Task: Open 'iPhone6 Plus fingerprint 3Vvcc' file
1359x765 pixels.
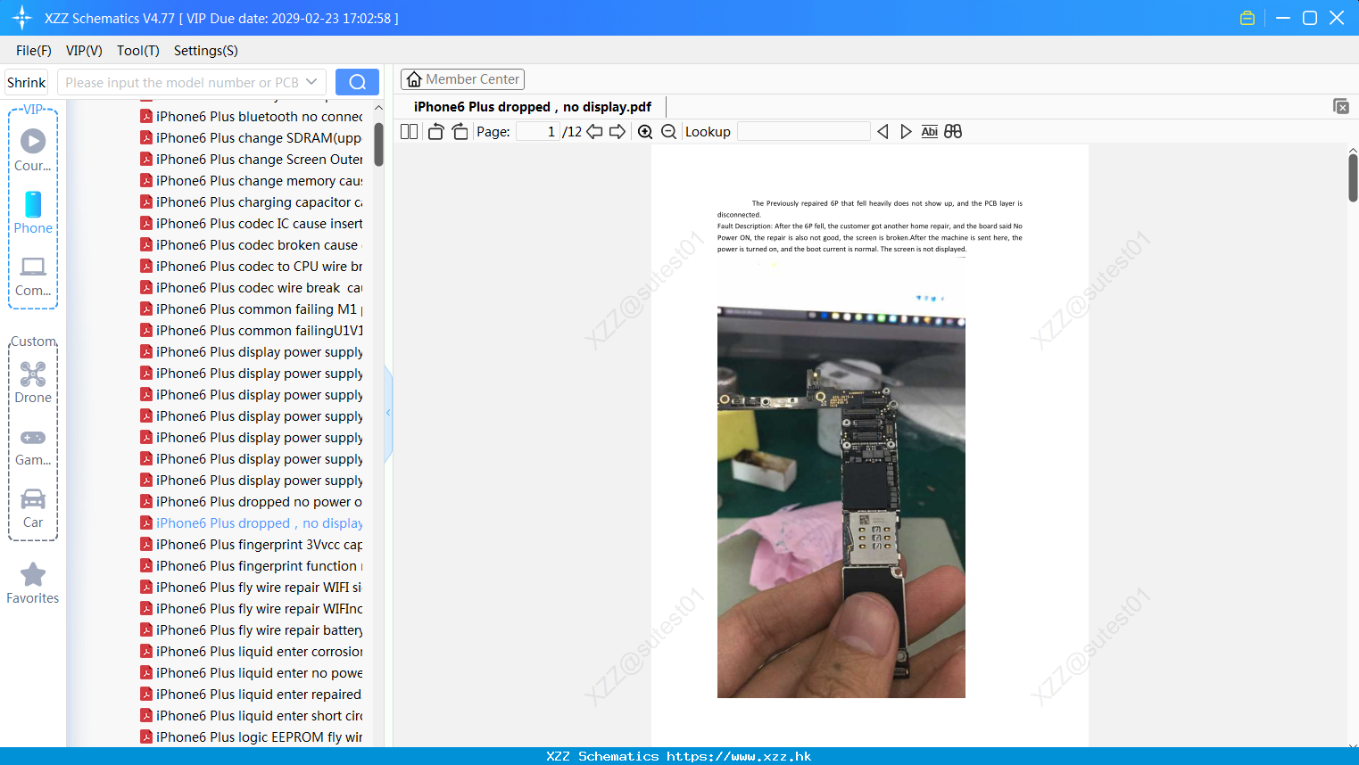Action: click(x=252, y=545)
